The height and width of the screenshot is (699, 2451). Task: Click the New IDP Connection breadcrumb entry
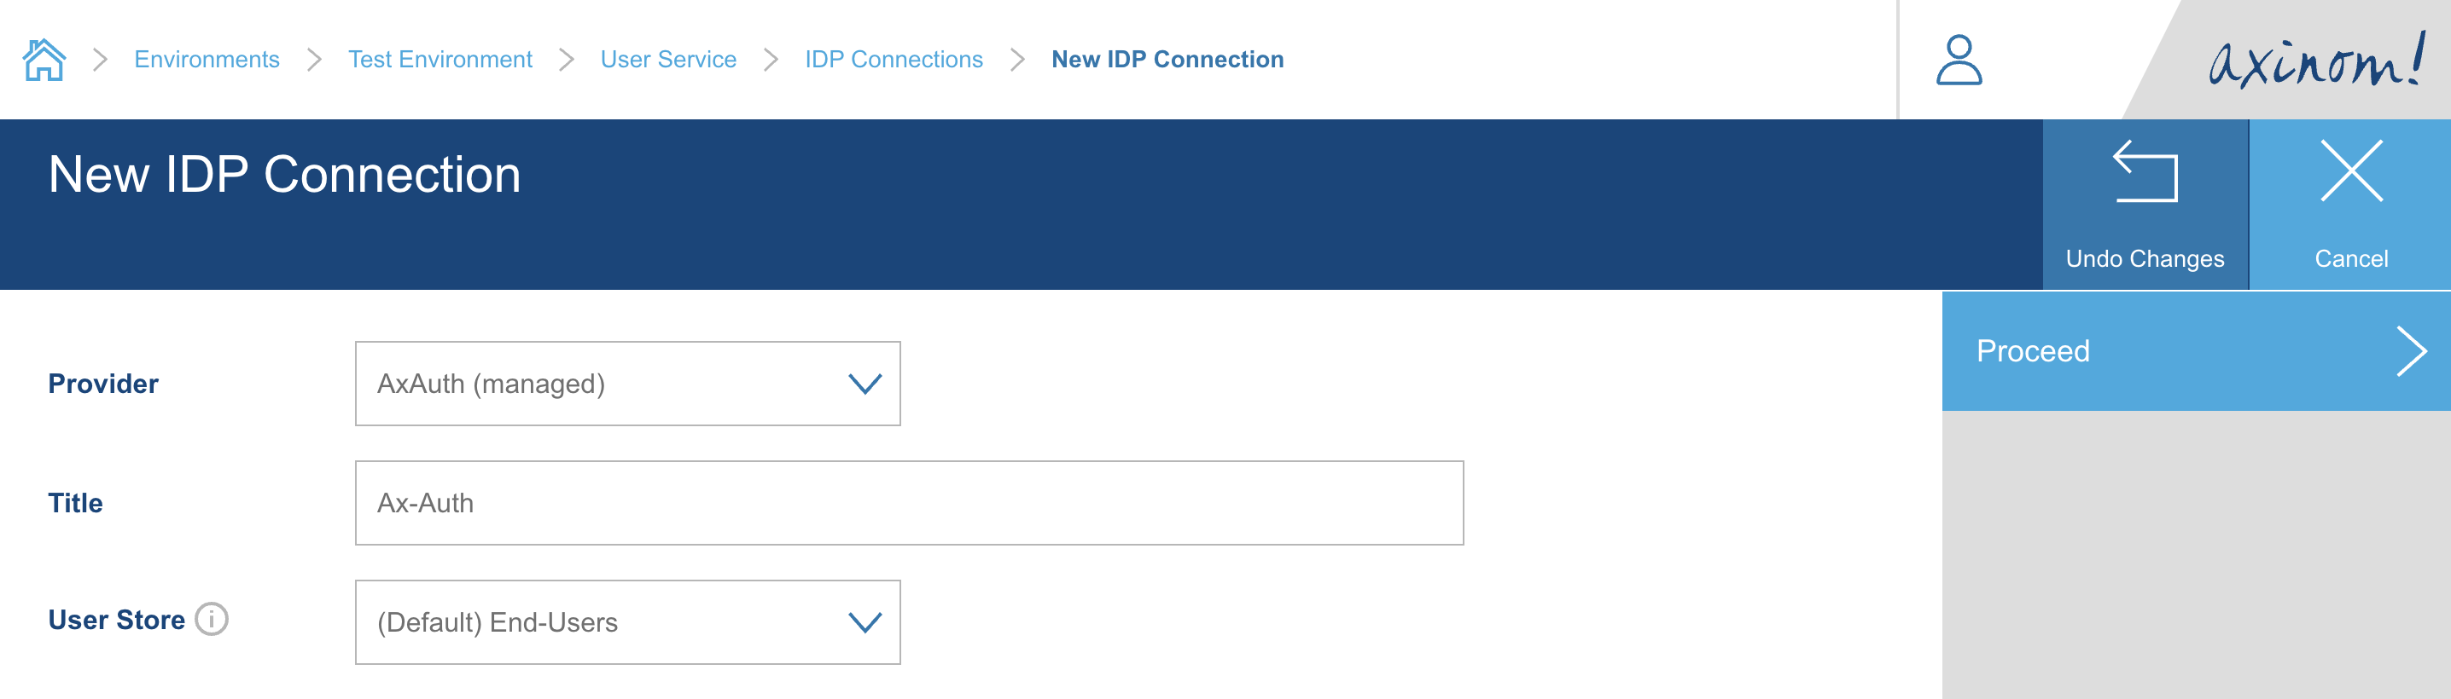[1166, 59]
